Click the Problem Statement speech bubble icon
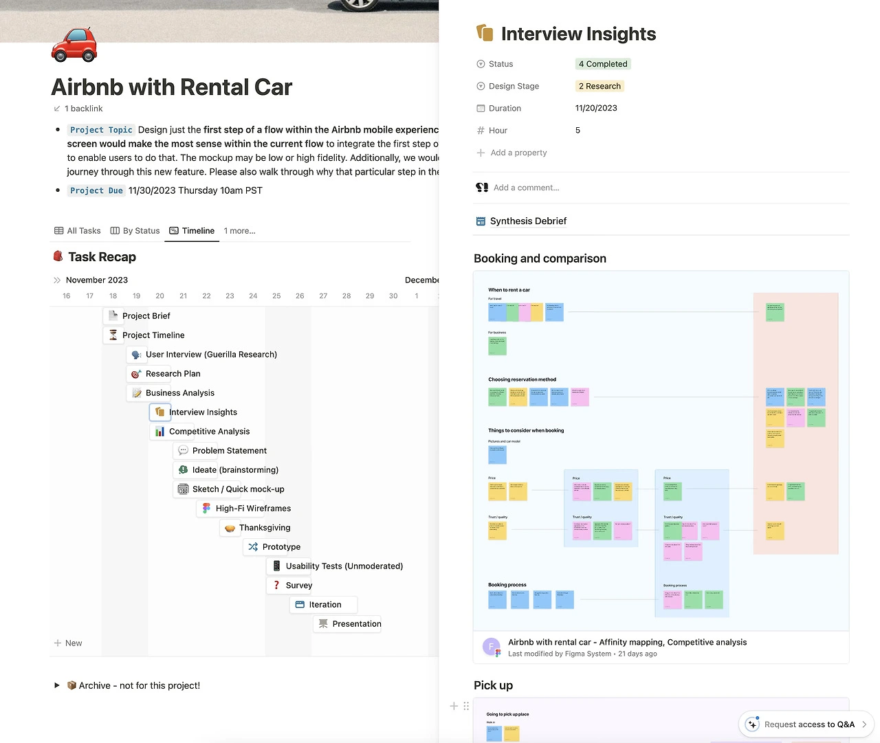Screen dimensions: 880x743 tap(184, 451)
